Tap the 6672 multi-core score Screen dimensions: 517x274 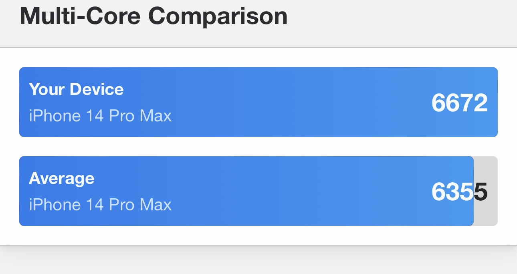[x=459, y=103]
